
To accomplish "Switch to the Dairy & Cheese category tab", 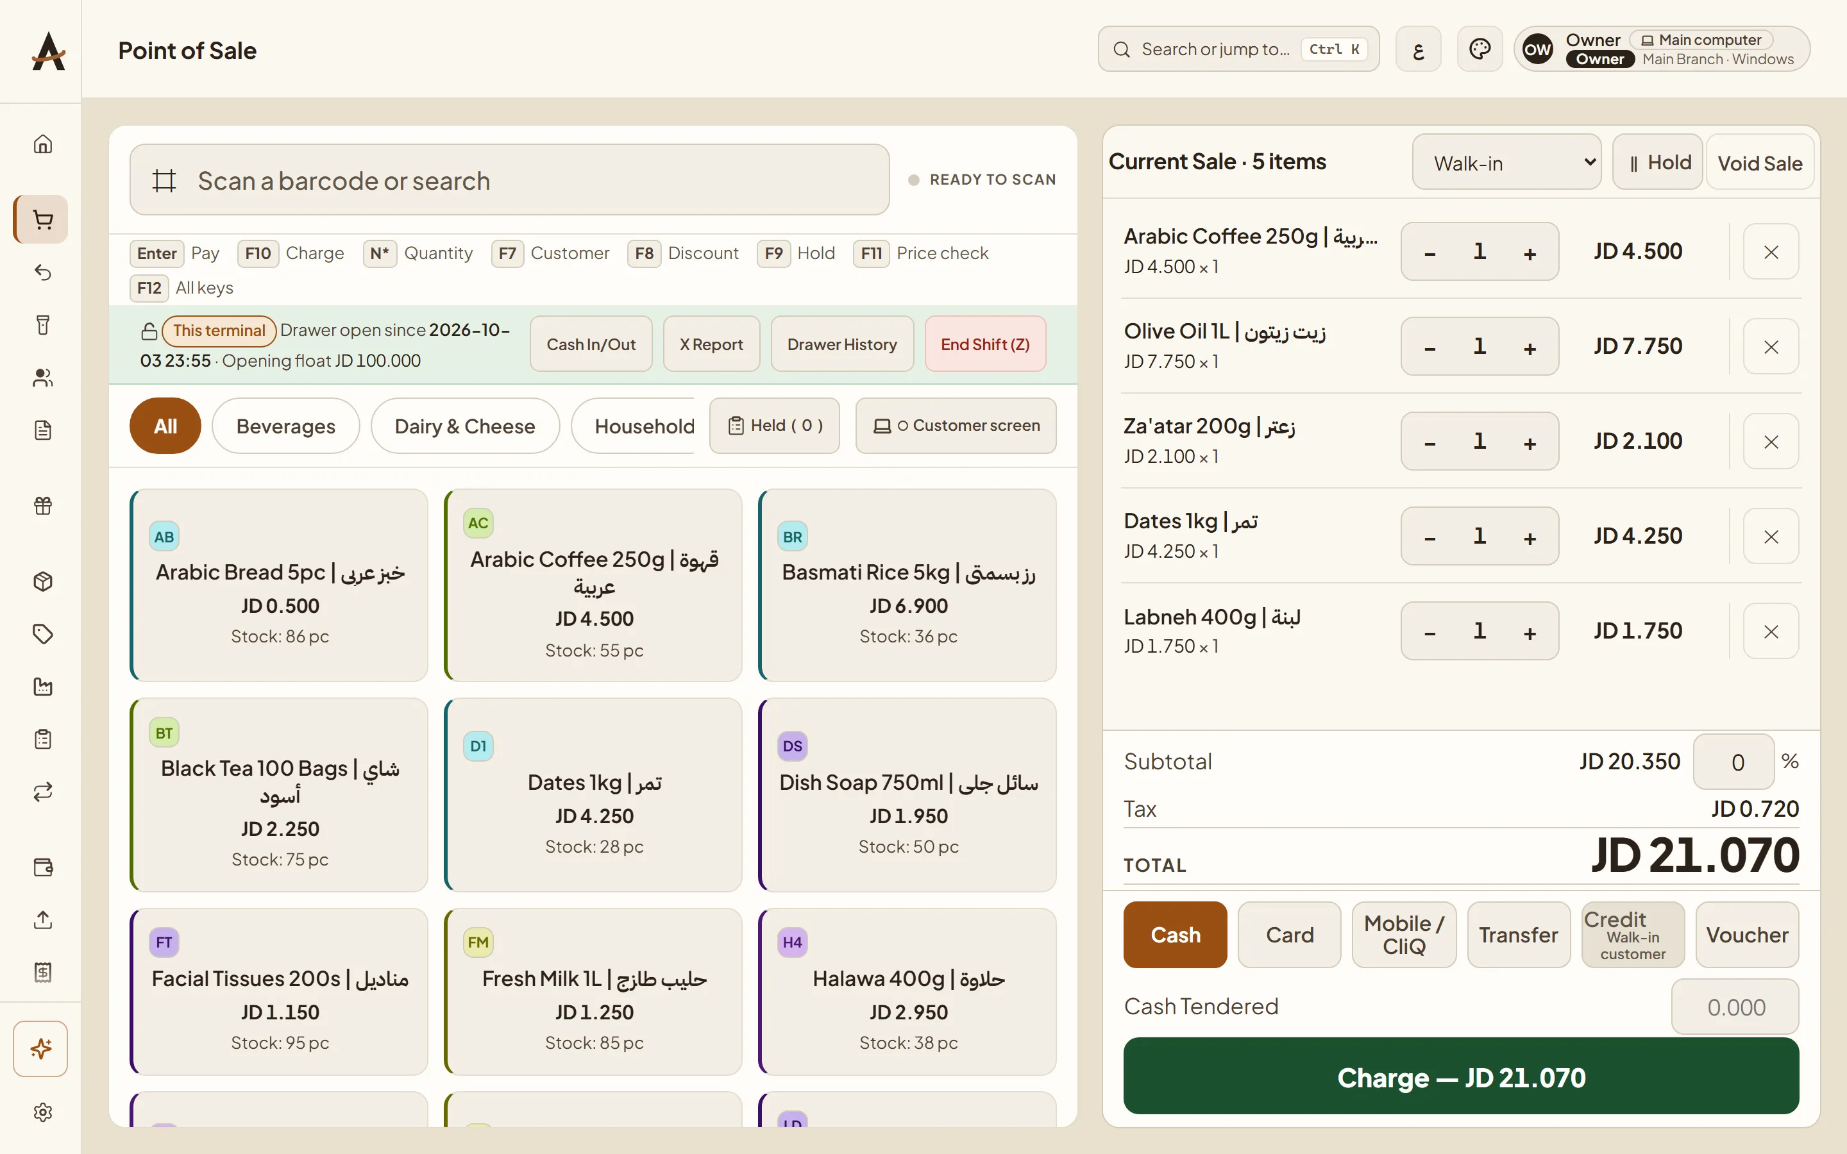I will (465, 426).
